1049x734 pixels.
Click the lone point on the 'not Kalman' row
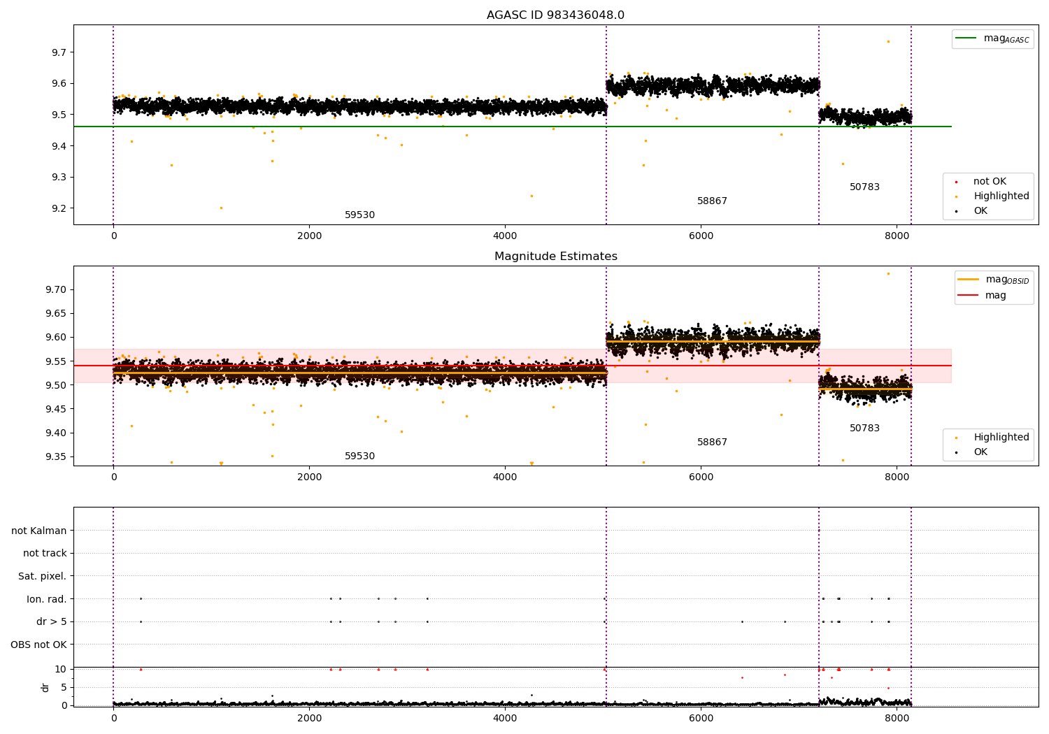[x=819, y=531]
